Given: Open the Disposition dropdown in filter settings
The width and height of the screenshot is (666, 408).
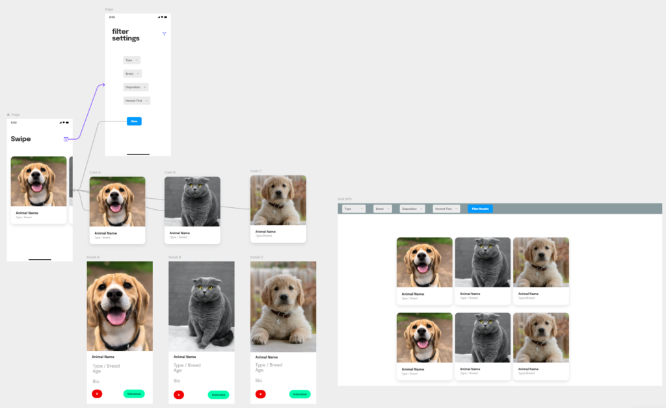Looking at the screenshot, I should [136, 87].
